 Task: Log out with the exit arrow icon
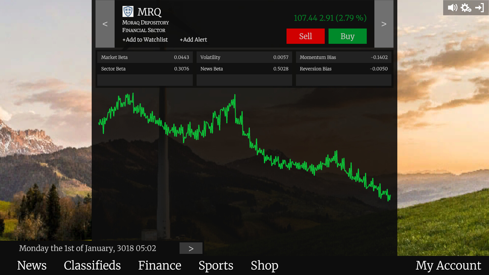(x=480, y=8)
